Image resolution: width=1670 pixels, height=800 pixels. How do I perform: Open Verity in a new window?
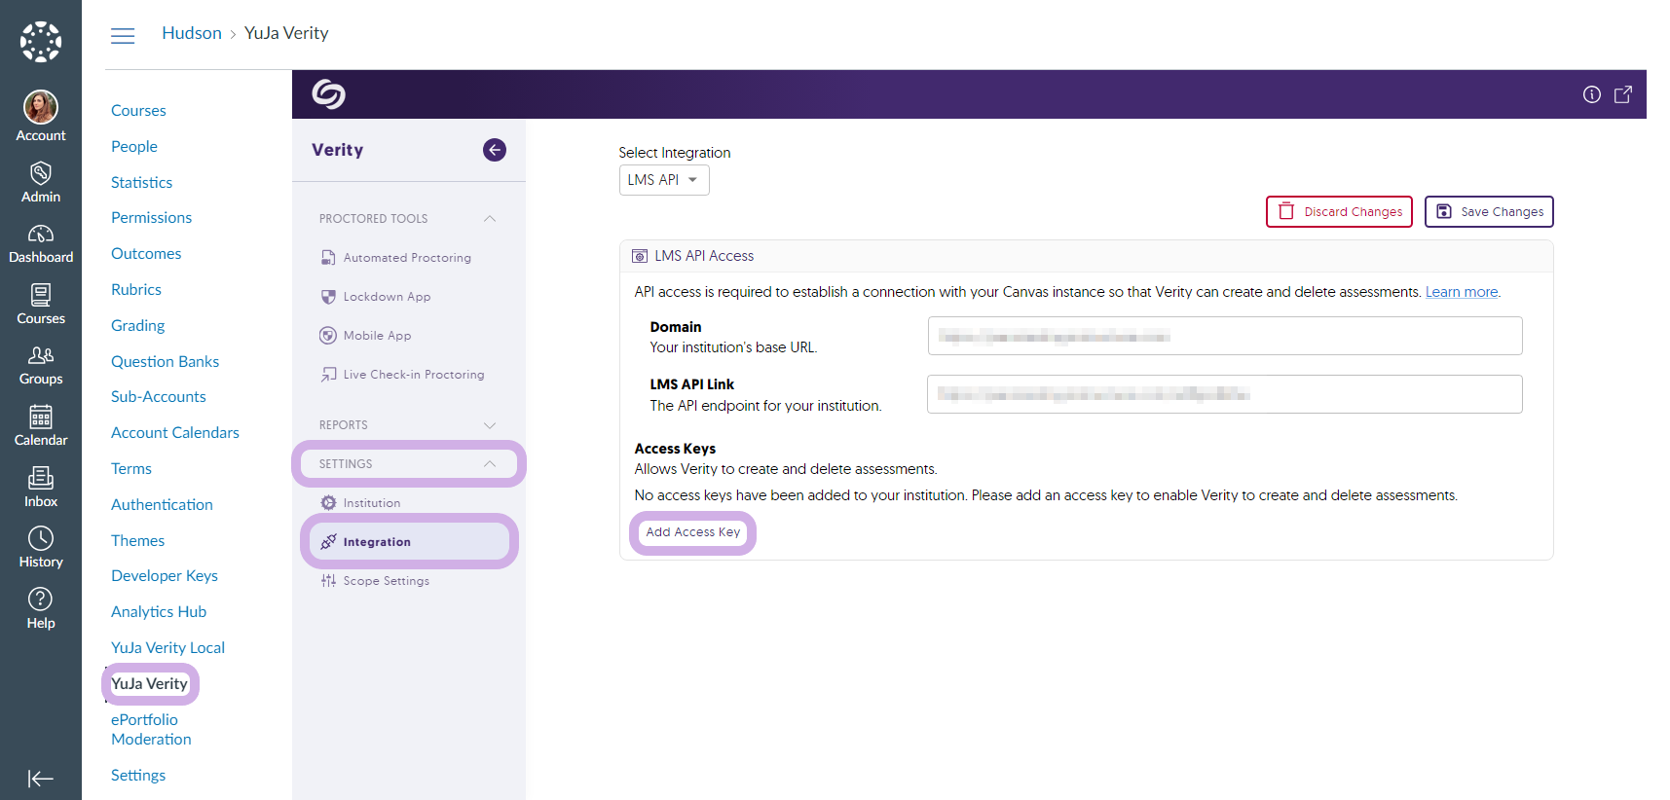(1623, 94)
